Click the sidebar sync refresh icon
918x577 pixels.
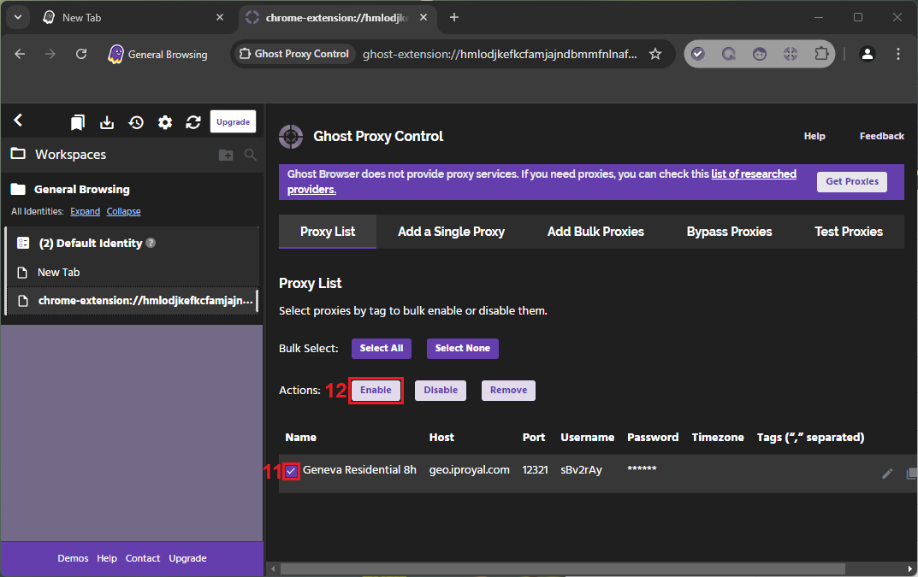[193, 122]
